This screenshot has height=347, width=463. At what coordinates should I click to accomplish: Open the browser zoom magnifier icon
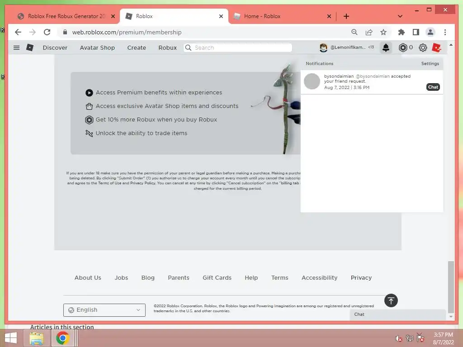[x=354, y=32]
